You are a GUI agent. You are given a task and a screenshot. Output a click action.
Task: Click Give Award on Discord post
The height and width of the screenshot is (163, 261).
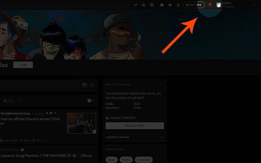[9, 140]
